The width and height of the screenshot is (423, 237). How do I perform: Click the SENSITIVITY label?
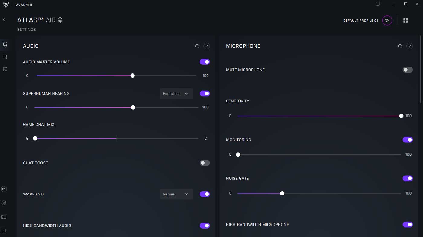(x=237, y=101)
